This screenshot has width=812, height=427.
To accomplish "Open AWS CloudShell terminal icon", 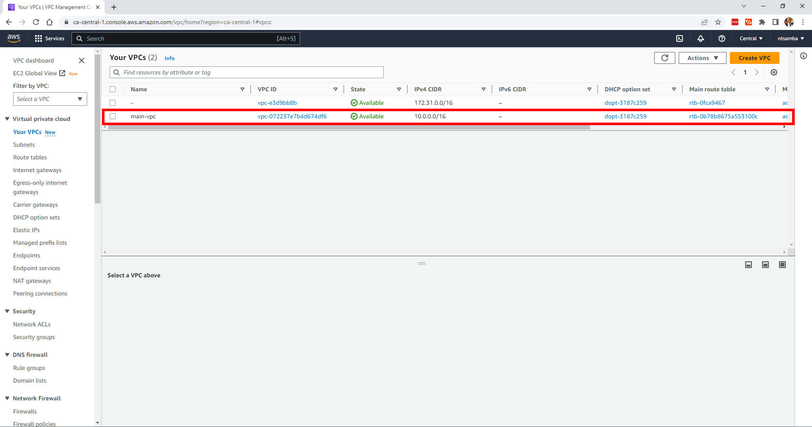I will click(x=679, y=38).
